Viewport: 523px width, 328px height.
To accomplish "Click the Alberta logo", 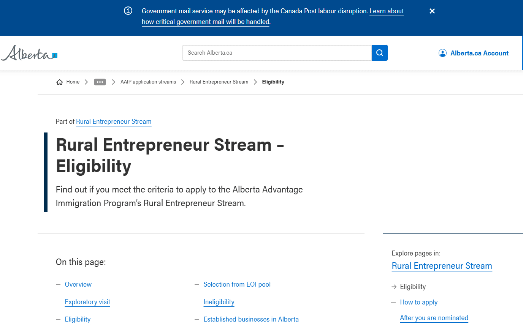I will [29, 53].
